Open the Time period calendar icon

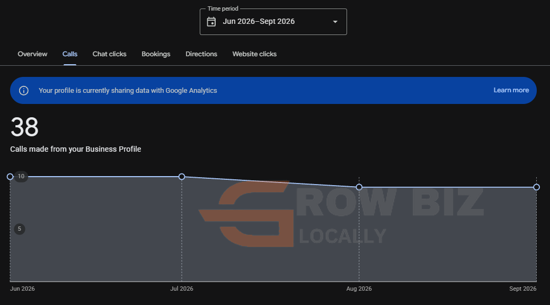pos(211,22)
